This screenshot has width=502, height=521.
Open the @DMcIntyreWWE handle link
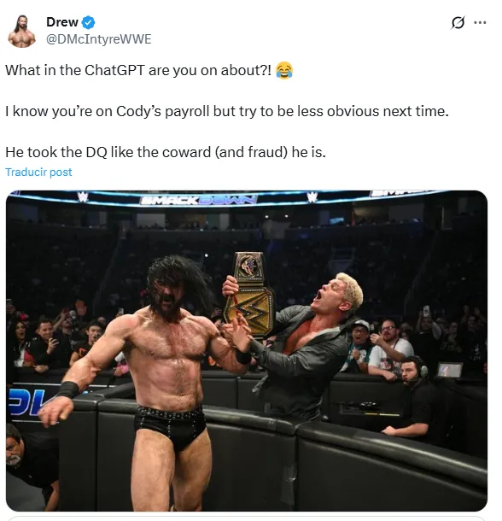(99, 39)
